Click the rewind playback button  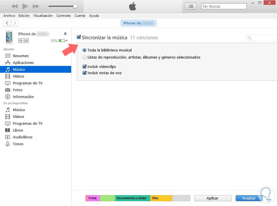15,6
